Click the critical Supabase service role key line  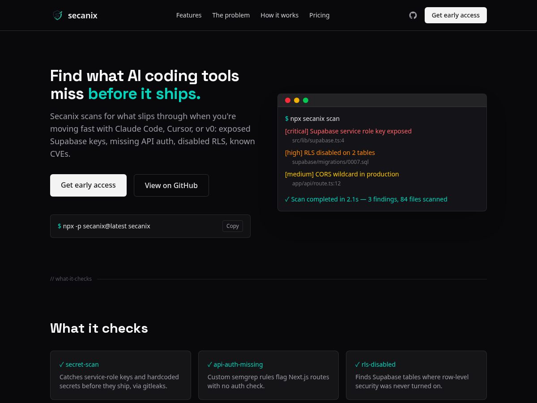pyautogui.click(x=348, y=131)
